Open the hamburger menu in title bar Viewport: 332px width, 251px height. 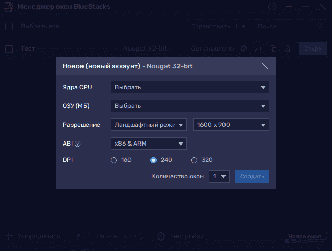[289, 7]
